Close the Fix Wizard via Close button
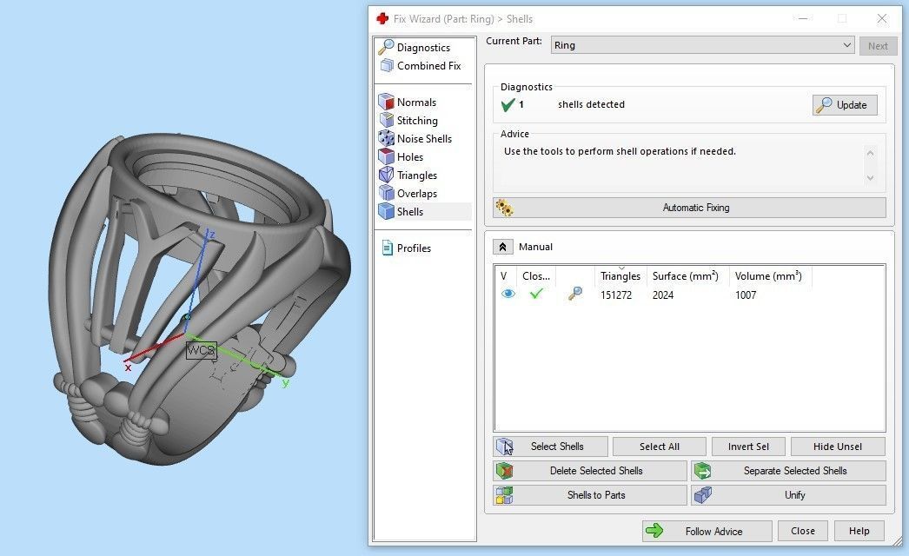909x556 pixels. pyautogui.click(x=802, y=531)
